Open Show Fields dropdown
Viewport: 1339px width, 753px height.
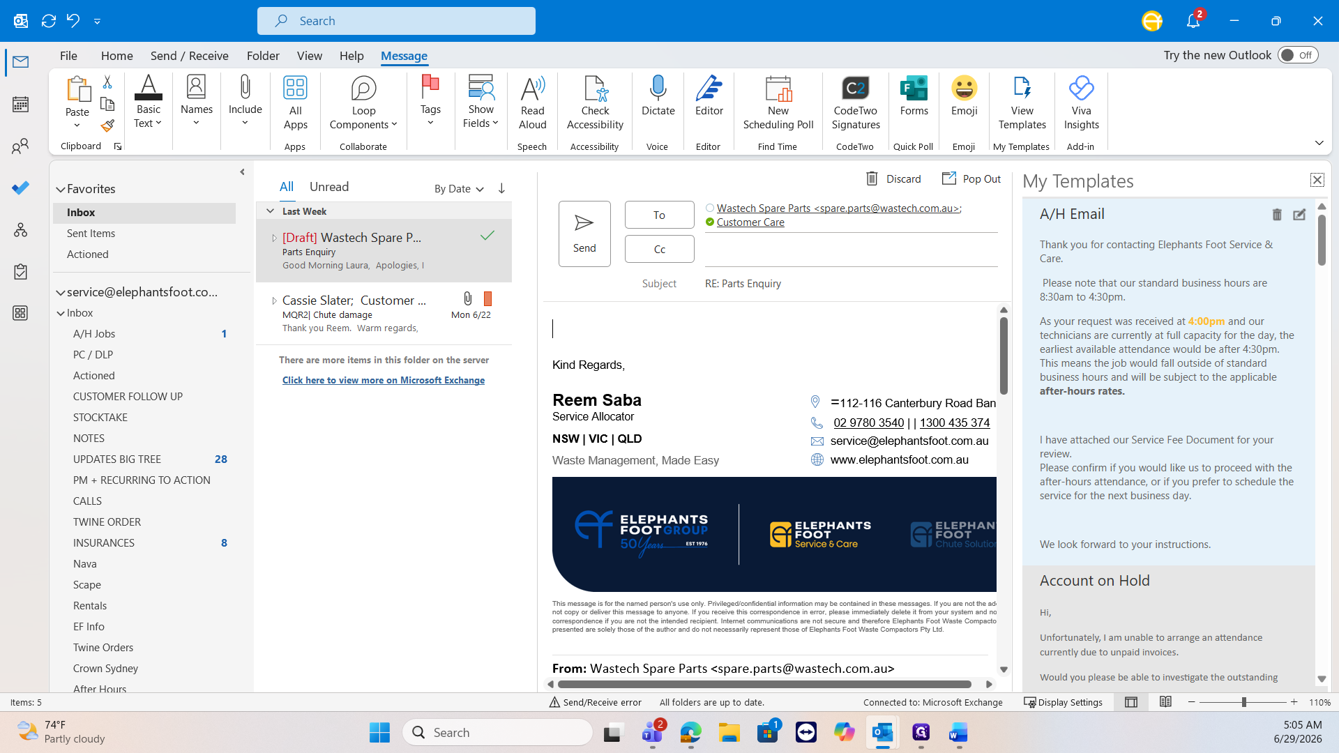(x=481, y=102)
